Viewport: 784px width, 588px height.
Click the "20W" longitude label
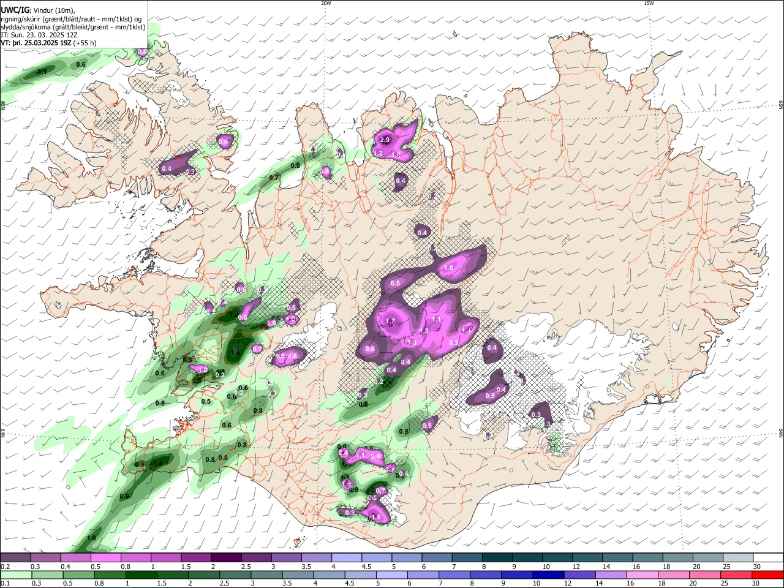pos(326,3)
